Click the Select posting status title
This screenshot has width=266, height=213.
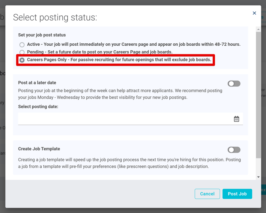[55, 17]
